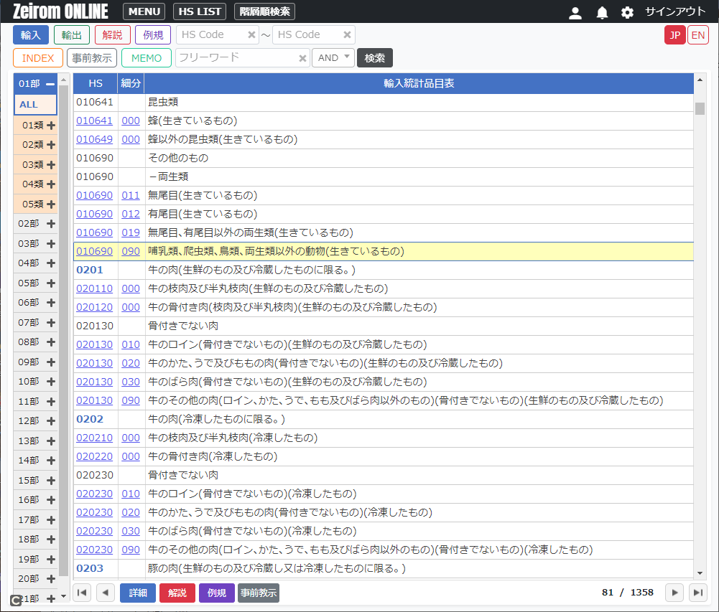The image size is (719, 612).
Task: Toggle the 輸出 (export) mode
Action: click(72, 35)
